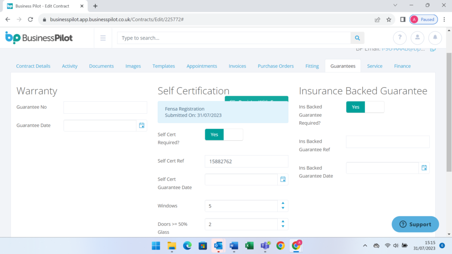
Task: Switch to Contract Details tab
Action: click(33, 66)
